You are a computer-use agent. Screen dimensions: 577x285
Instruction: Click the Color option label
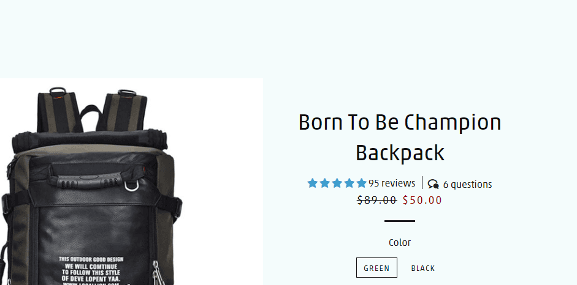pyautogui.click(x=400, y=242)
